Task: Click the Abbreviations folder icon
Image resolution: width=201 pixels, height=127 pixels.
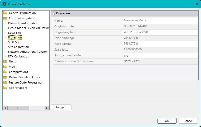Action: click(x=5, y=88)
